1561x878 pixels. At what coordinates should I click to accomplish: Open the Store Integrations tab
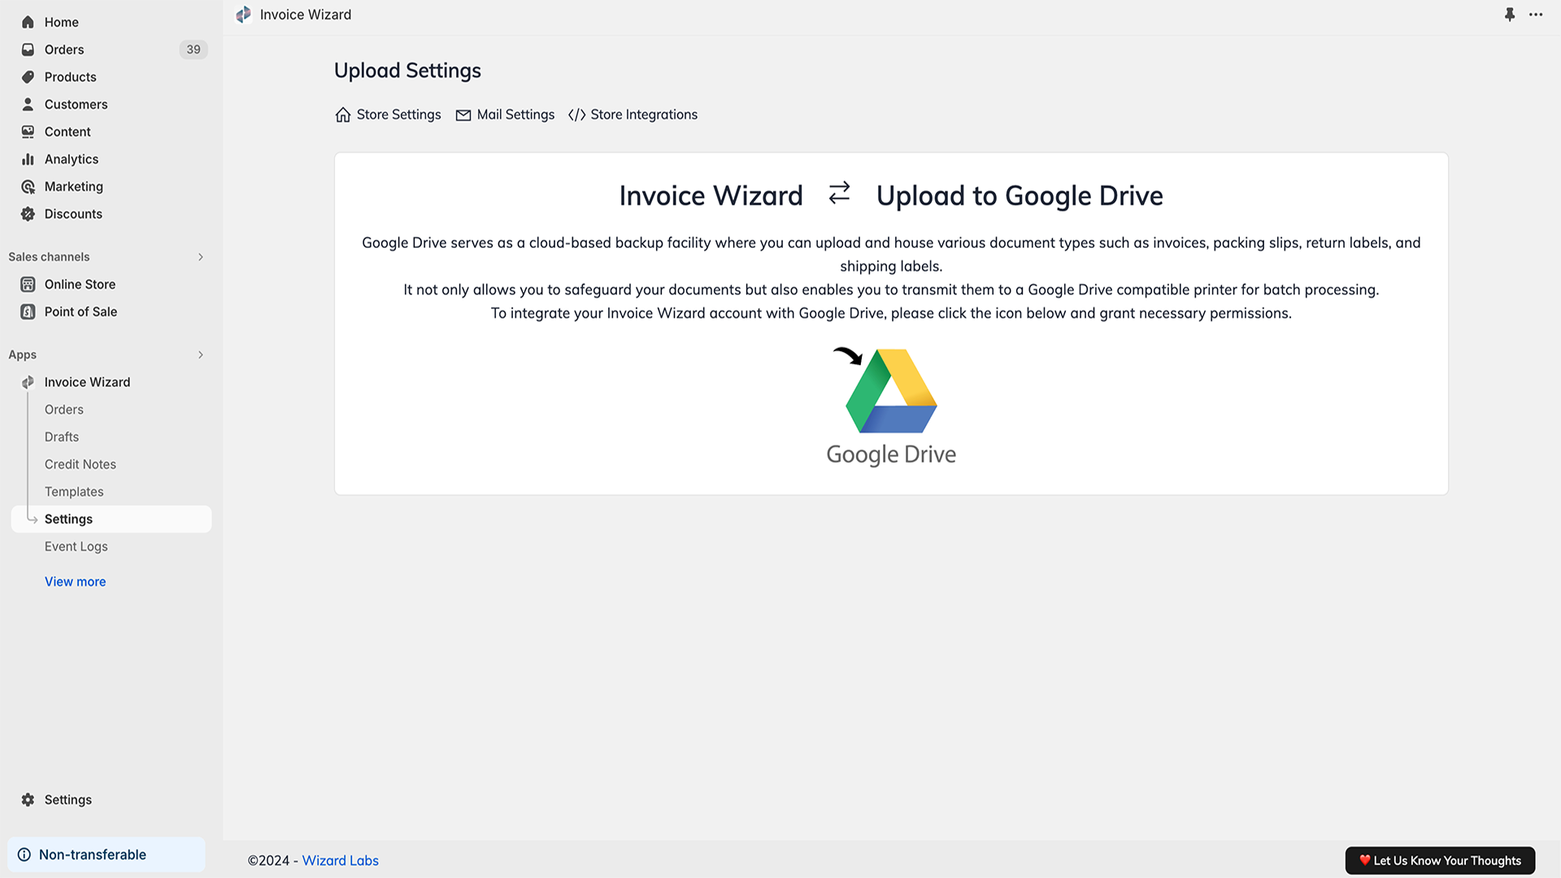pyautogui.click(x=633, y=115)
